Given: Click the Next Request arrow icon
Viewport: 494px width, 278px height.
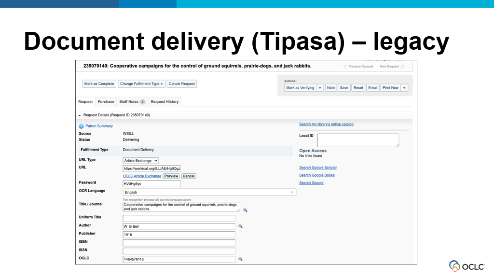Looking at the screenshot, I should (402, 67).
